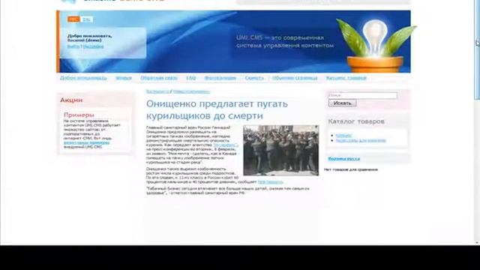Image resolution: width=480 pixels, height=270 pixels.
Task: Click the article photo thumbnail
Action: coord(281,150)
